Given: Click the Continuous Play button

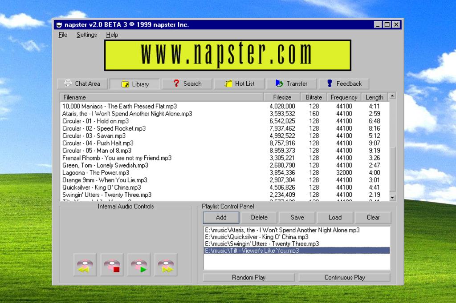Looking at the screenshot, I should click(x=344, y=278).
